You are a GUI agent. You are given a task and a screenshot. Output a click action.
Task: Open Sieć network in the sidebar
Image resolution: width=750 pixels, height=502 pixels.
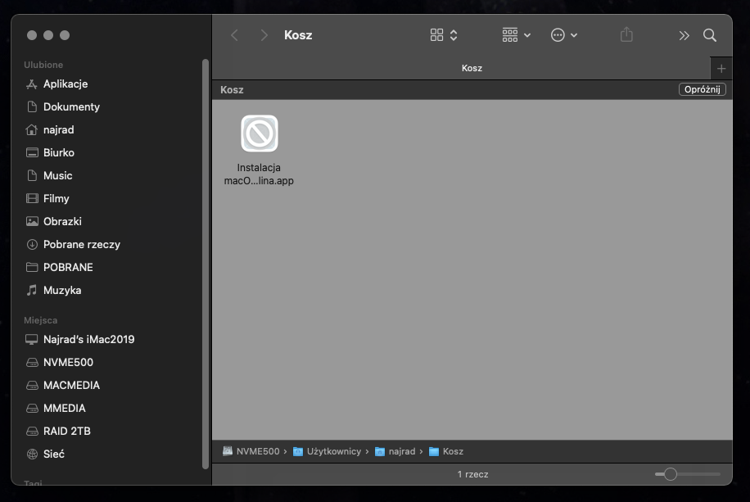(x=53, y=455)
